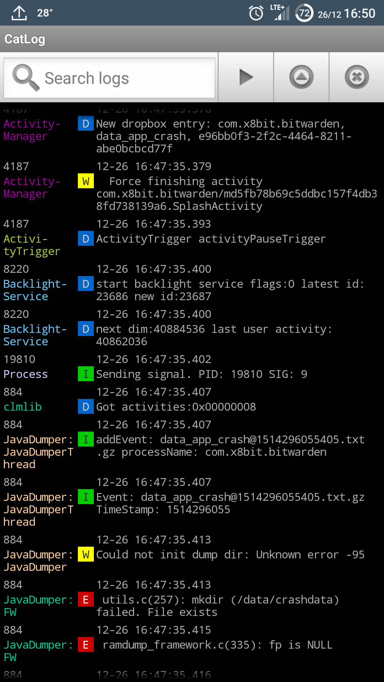Tap the alarm clock status bar icon
384x682 pixels.
256,13
